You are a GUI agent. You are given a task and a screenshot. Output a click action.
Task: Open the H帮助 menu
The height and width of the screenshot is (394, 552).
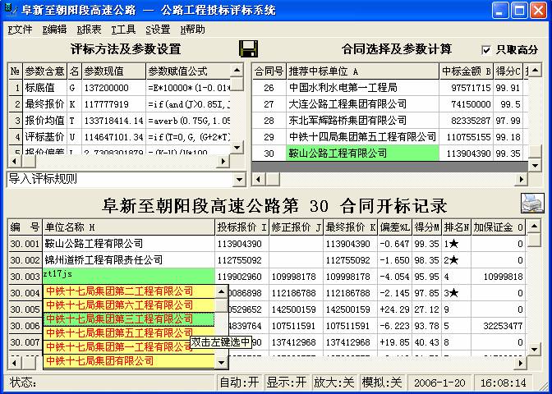(x=192, y=30)
